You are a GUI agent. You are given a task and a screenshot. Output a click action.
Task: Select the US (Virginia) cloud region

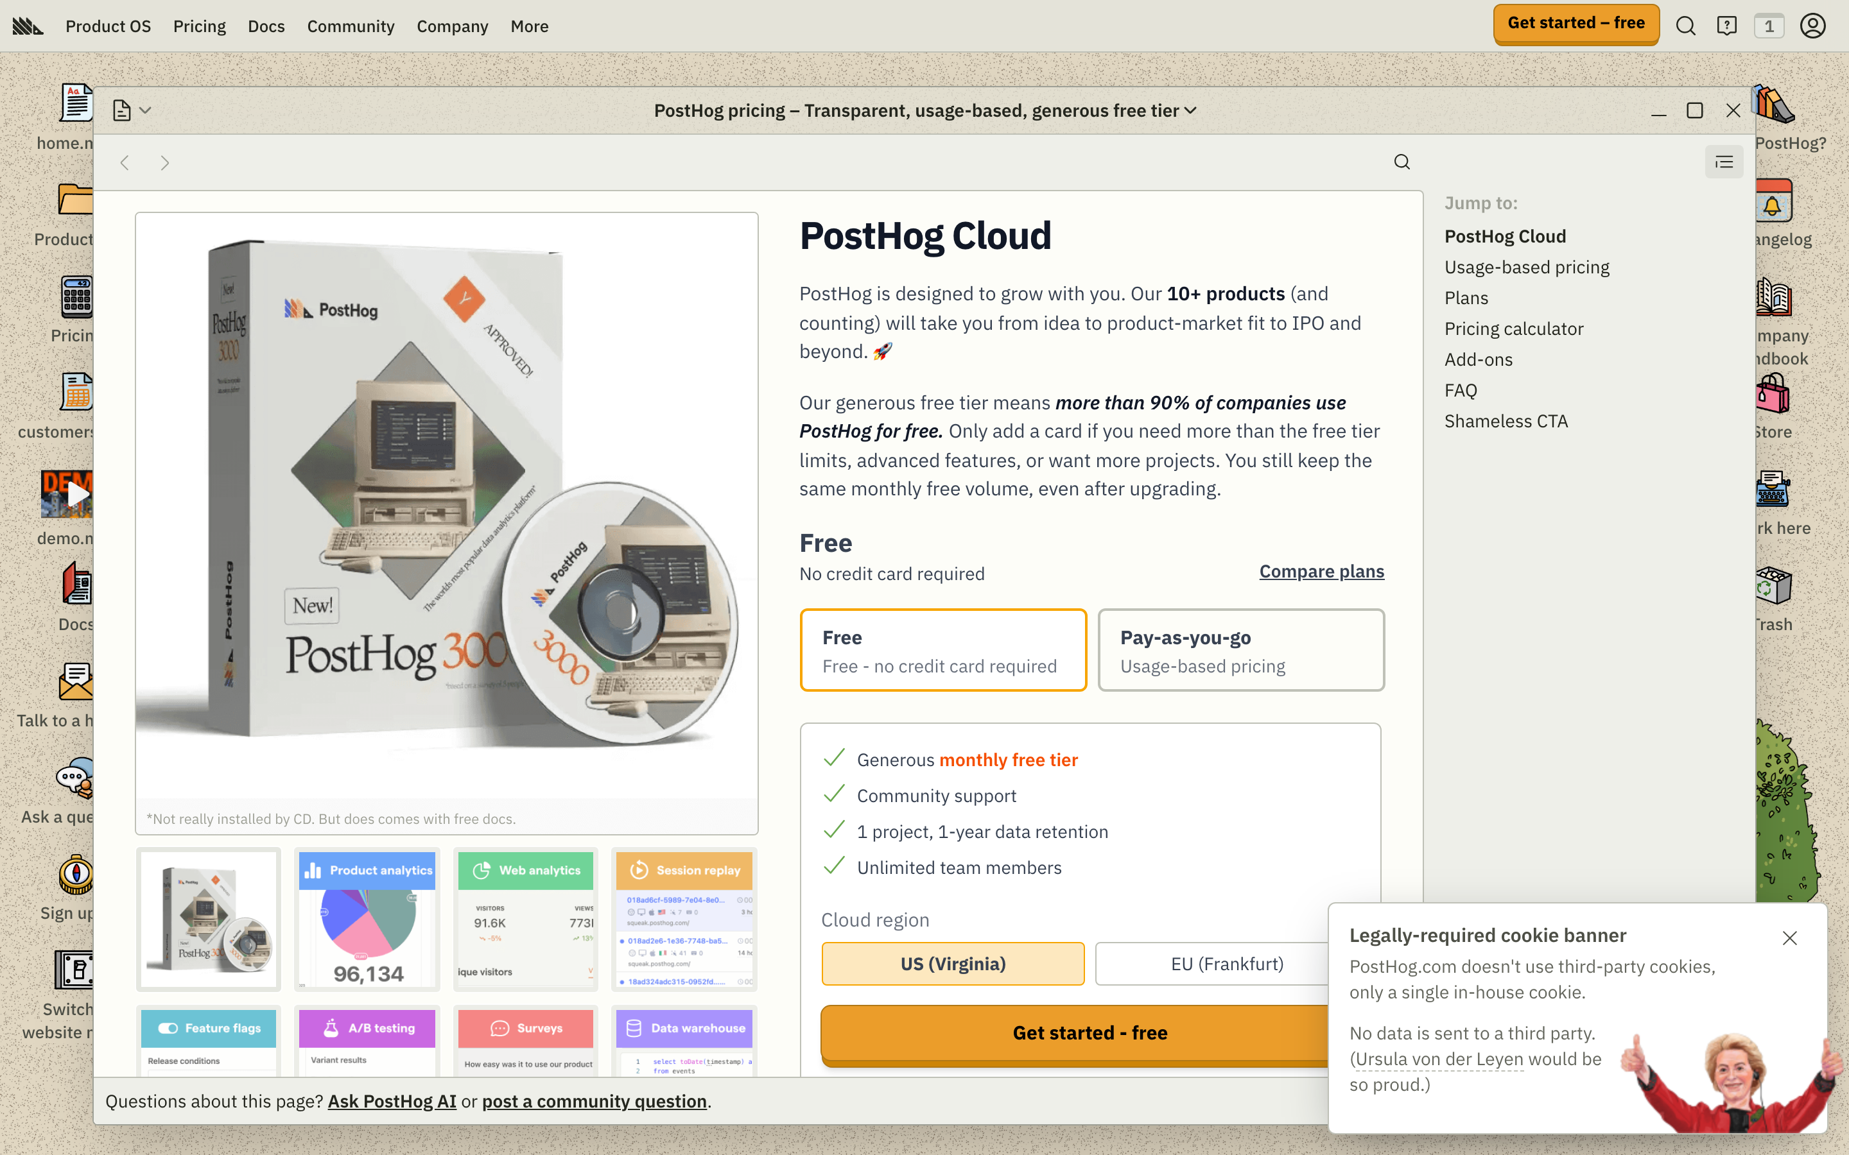(x=952, y=963)
